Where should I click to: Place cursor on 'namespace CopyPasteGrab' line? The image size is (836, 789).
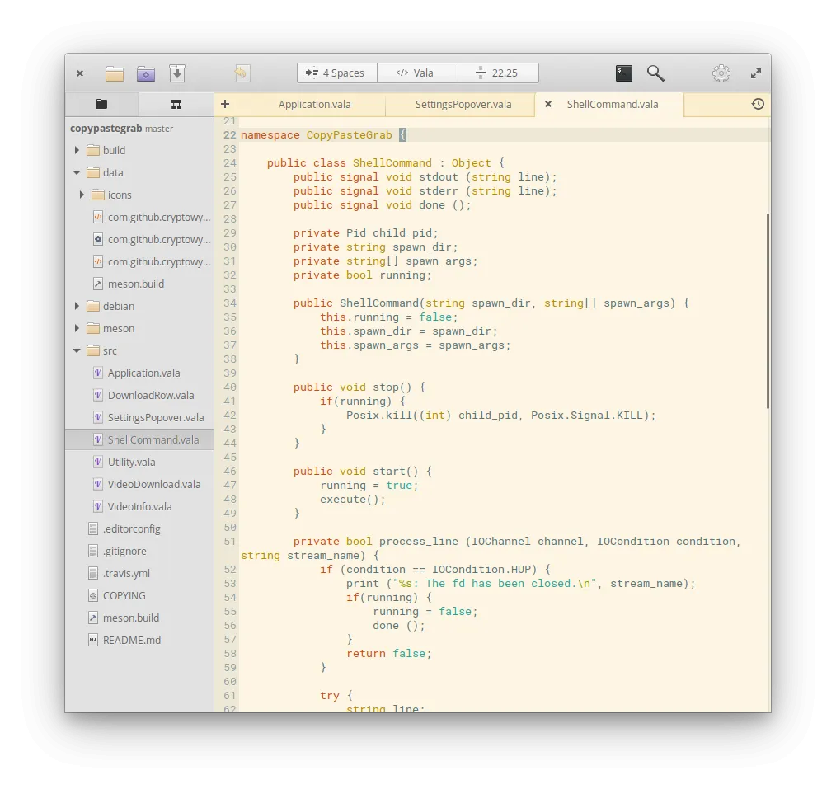pyautogui.click(x=324, y=135)
